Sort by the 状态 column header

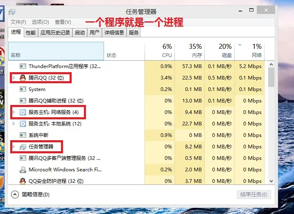point(124,51)
